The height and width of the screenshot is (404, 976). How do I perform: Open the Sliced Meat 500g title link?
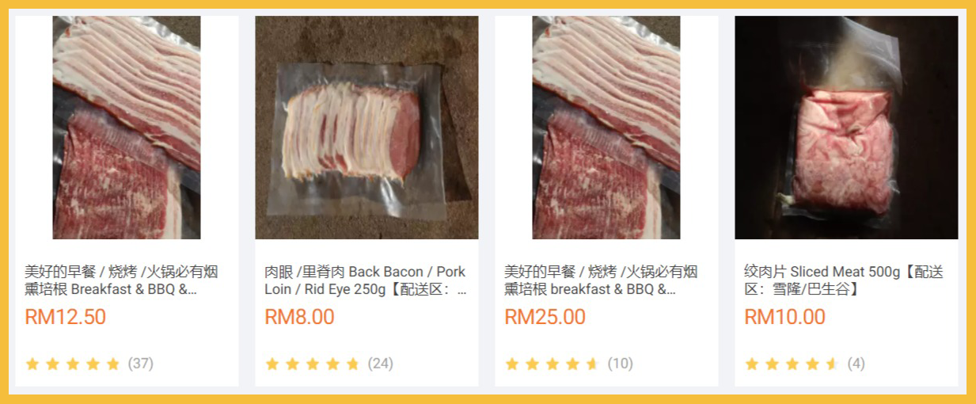[x=844, y=280]
